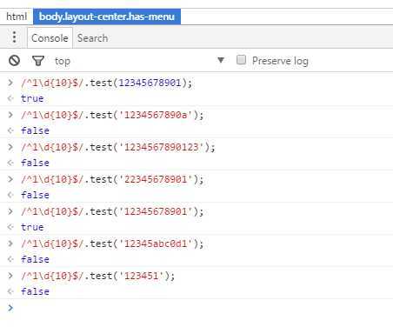Select the 'top' context selector

pyautogui.click(x=63, y=61)
